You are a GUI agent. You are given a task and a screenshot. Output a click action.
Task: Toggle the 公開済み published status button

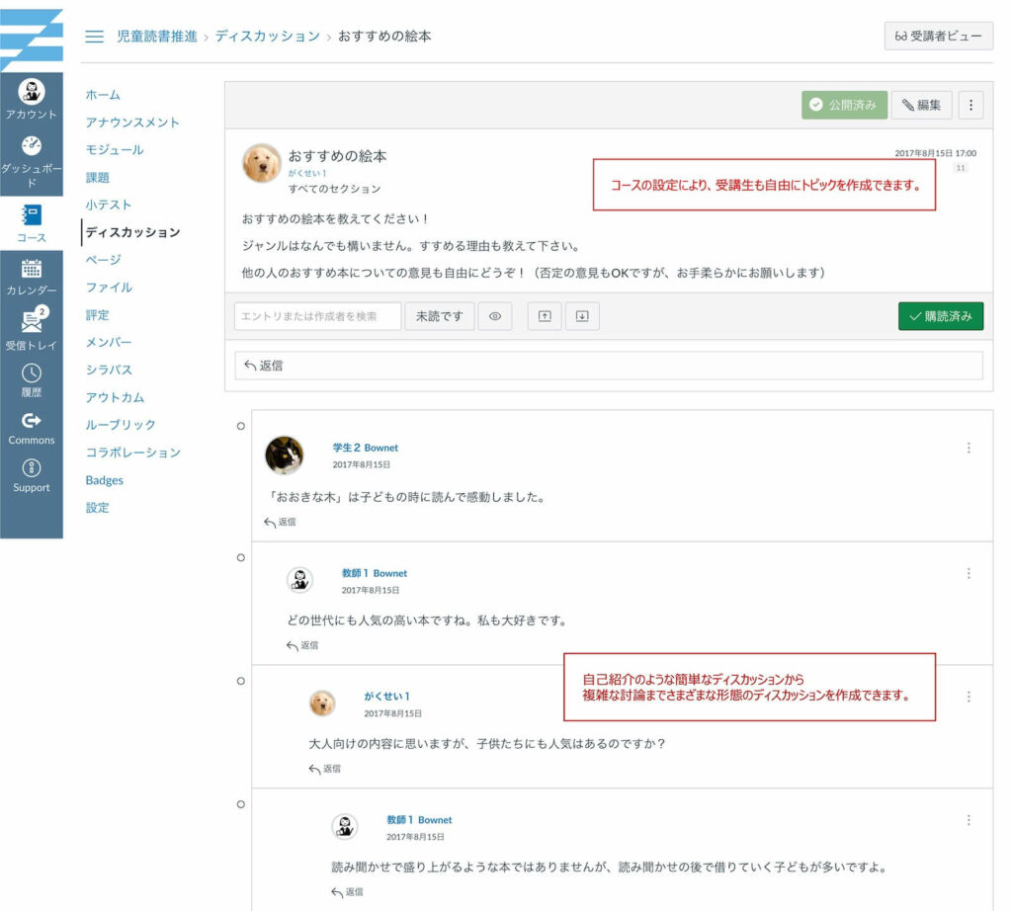pyautogui.click(x=843, y=105)
